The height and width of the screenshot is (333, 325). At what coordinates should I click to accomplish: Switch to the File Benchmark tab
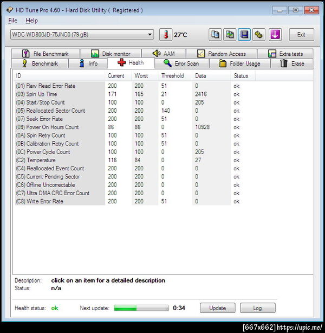(x=45, y=54)
